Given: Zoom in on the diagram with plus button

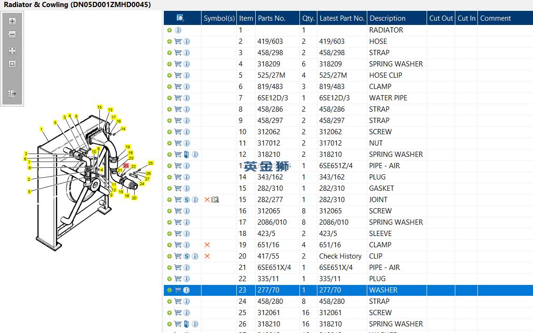Looking at the screenshot, I should click(x=12, y=21).
